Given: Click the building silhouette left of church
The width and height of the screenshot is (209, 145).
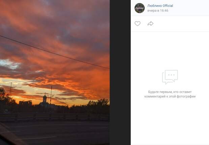Looking at the screenshot, I should (26, 103).
